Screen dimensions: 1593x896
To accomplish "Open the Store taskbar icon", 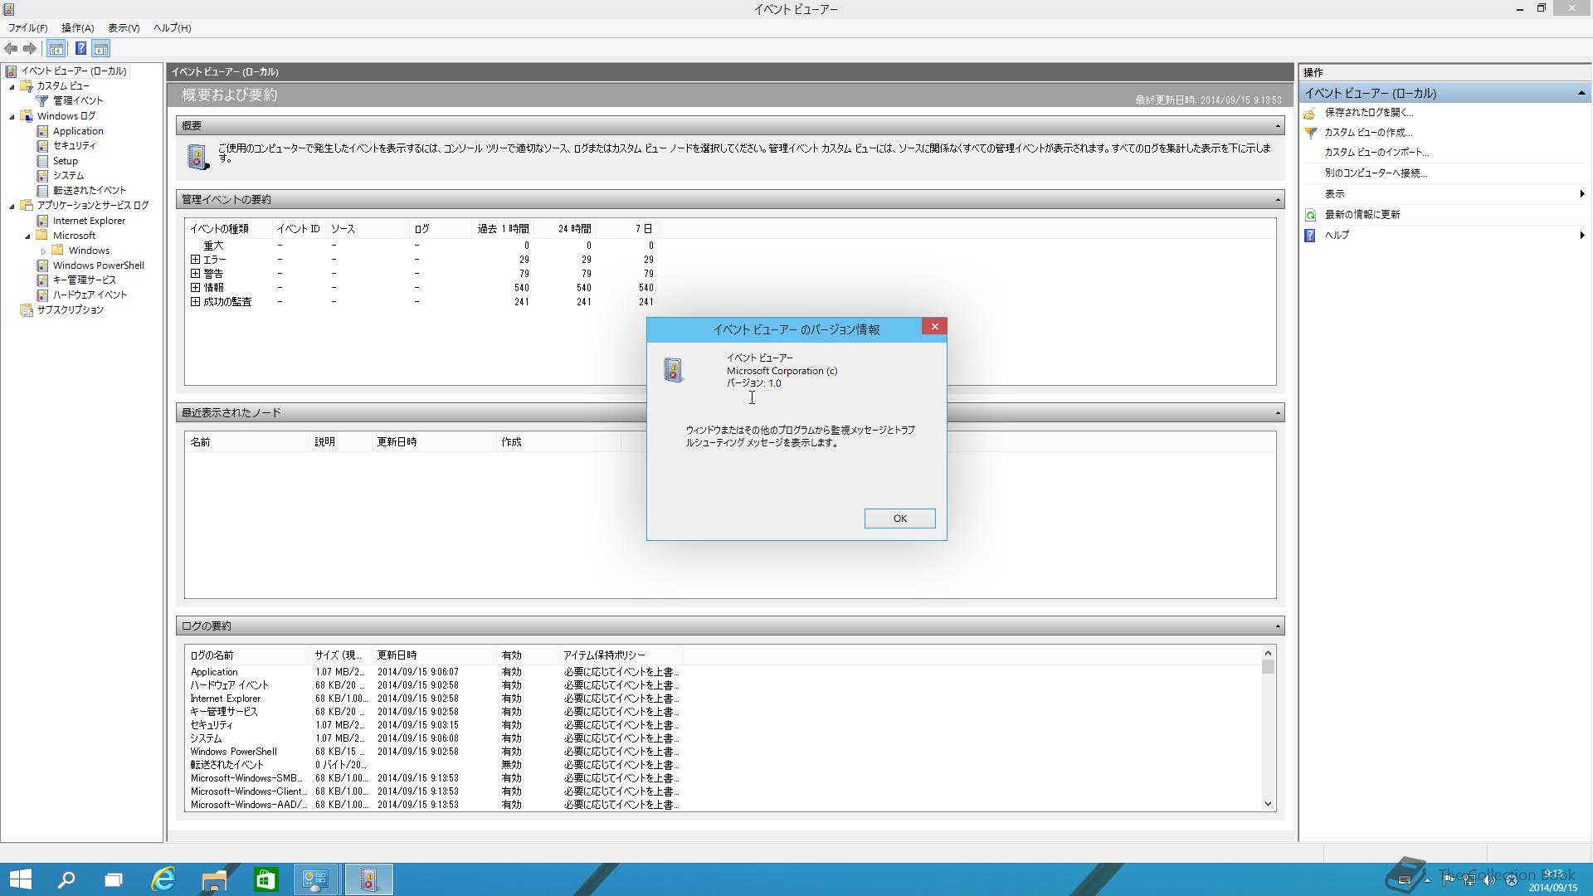I will click(x=265, y=879).
